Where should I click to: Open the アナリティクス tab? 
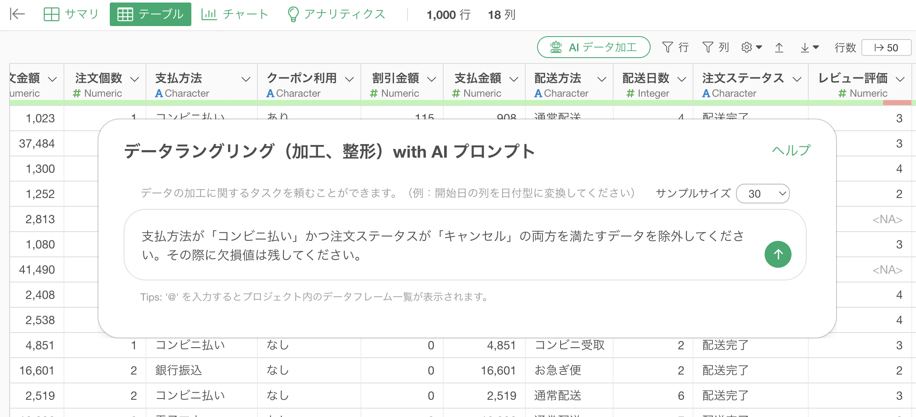(336, 14)
